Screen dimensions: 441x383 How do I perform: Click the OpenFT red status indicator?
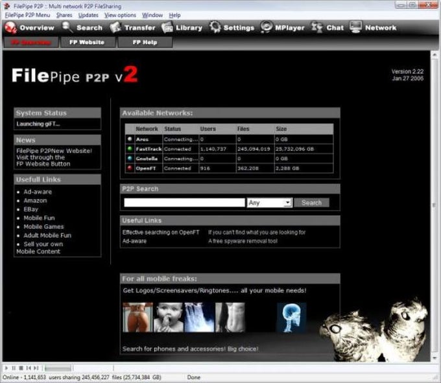pyautogui.click(x=130, y=168)
